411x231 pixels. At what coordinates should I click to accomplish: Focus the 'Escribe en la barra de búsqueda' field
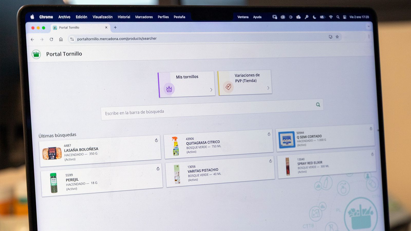point(206,110)
